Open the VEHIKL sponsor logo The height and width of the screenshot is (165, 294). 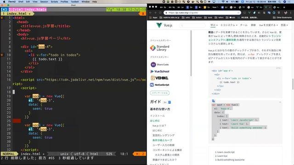[x=159, y=78]
